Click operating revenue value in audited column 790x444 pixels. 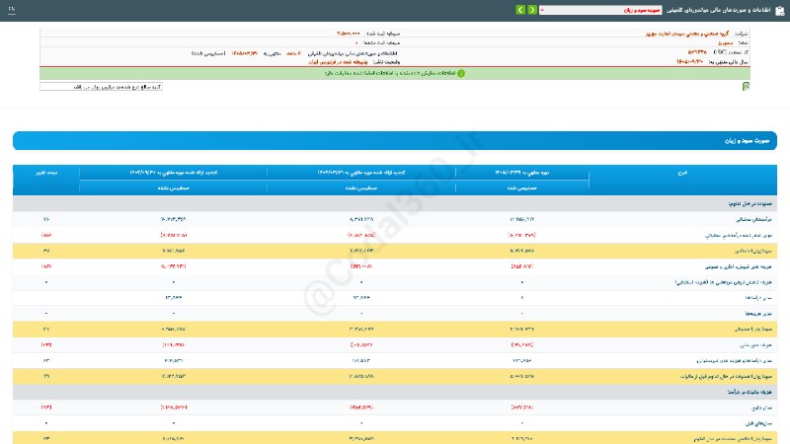(522, 219)
